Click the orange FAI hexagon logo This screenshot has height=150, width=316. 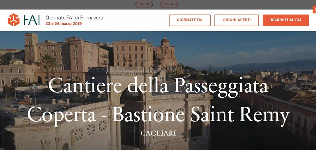click(13, 19)
